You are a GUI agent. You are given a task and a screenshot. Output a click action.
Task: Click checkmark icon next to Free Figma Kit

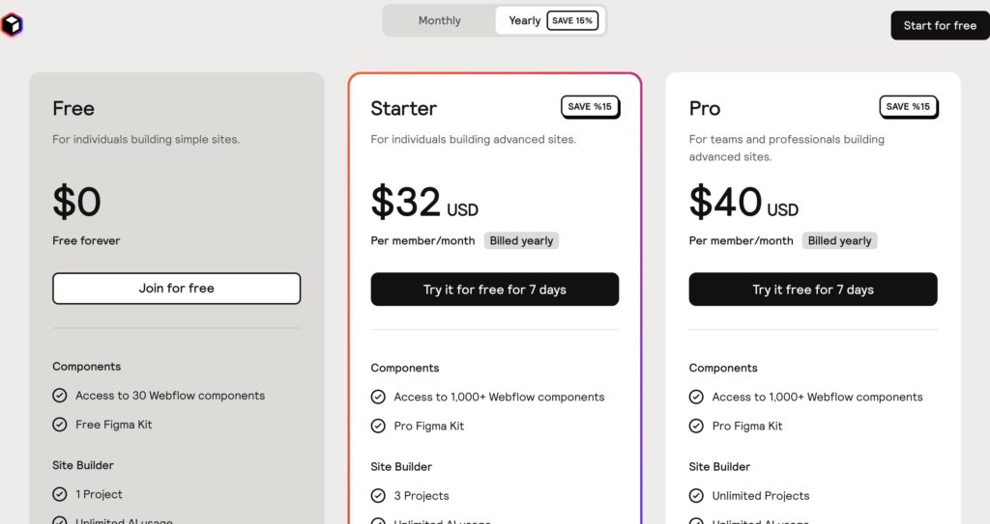pos(60,425)
